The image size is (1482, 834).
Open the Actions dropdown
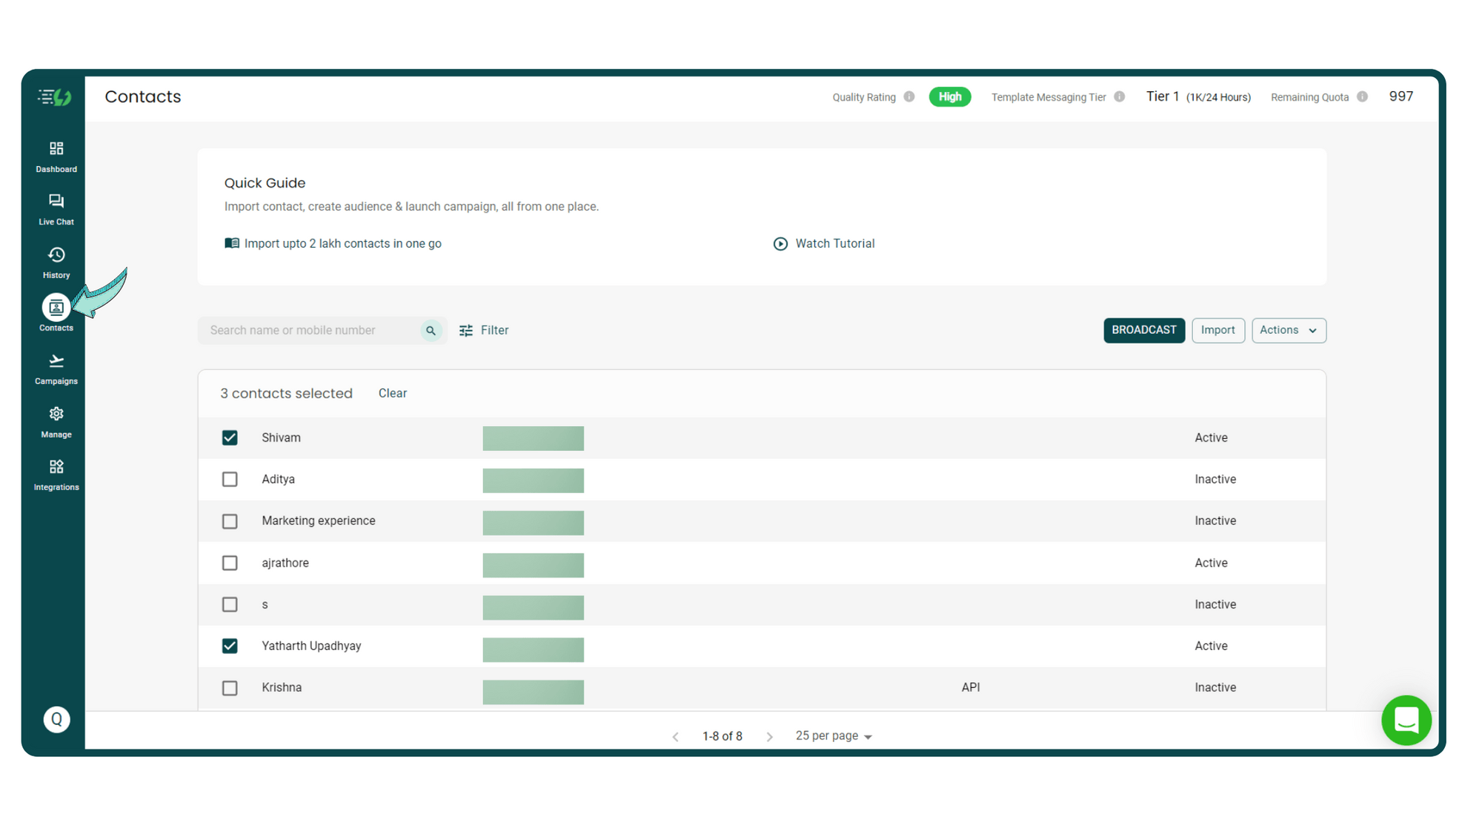click(1289, 330)
